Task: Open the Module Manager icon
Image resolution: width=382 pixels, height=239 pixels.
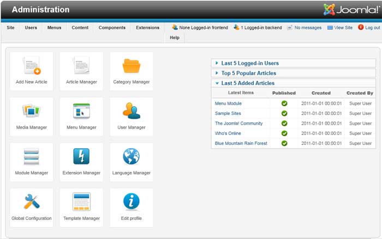Action: pos(32,156)
